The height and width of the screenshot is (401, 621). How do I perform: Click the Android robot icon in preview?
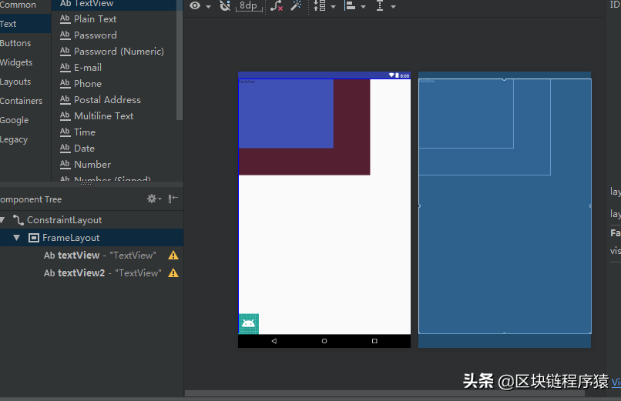[249, 324]
